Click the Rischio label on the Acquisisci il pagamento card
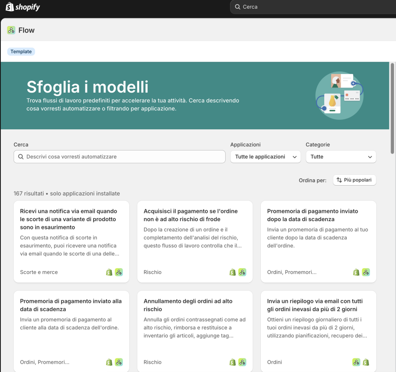Screen dimensions: 396x372 153,272
